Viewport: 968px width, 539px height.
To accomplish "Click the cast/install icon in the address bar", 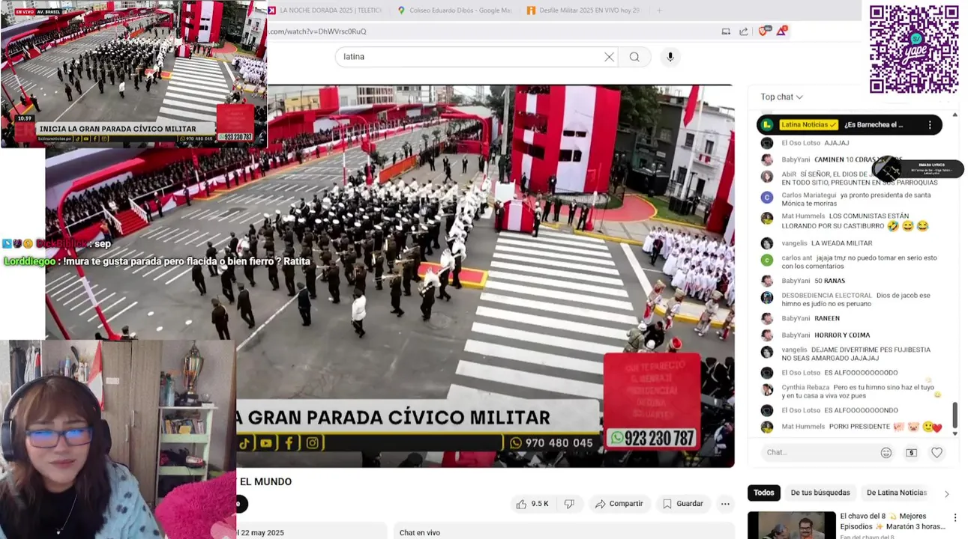I will pos(726,31).
